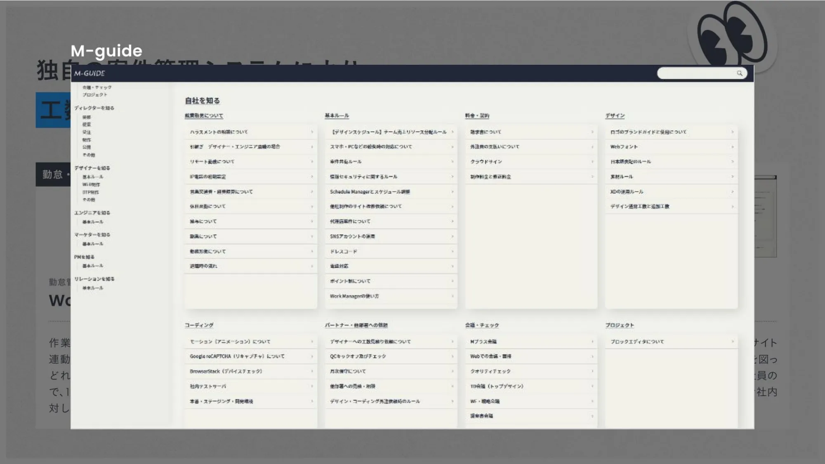The width and height of the screenshot is (825, 464).
Task: Click the 基本ルール section heading link
Action: pos(337,116)
